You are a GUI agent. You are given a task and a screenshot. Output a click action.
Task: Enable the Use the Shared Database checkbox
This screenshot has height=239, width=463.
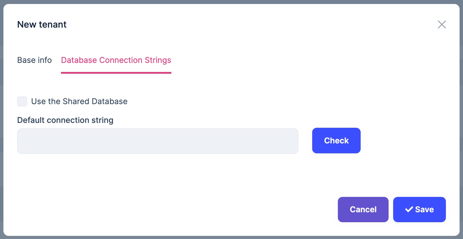coord(22,101)
